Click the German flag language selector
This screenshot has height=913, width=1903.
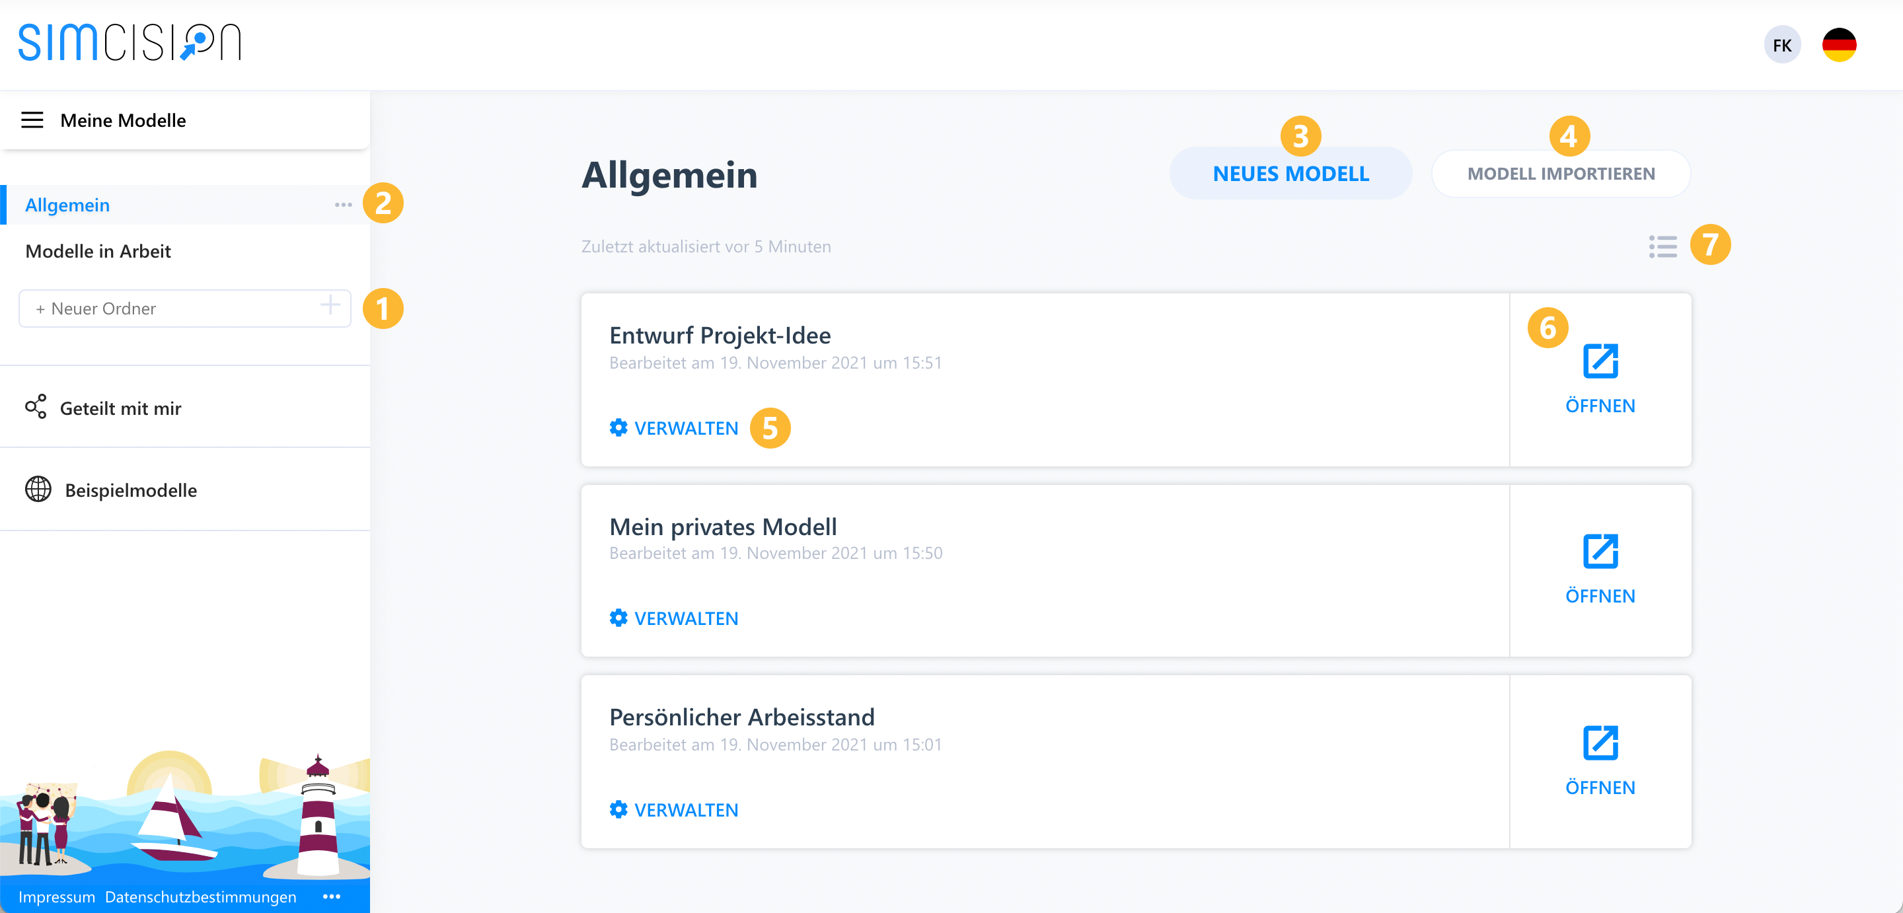coord(1839,45)
